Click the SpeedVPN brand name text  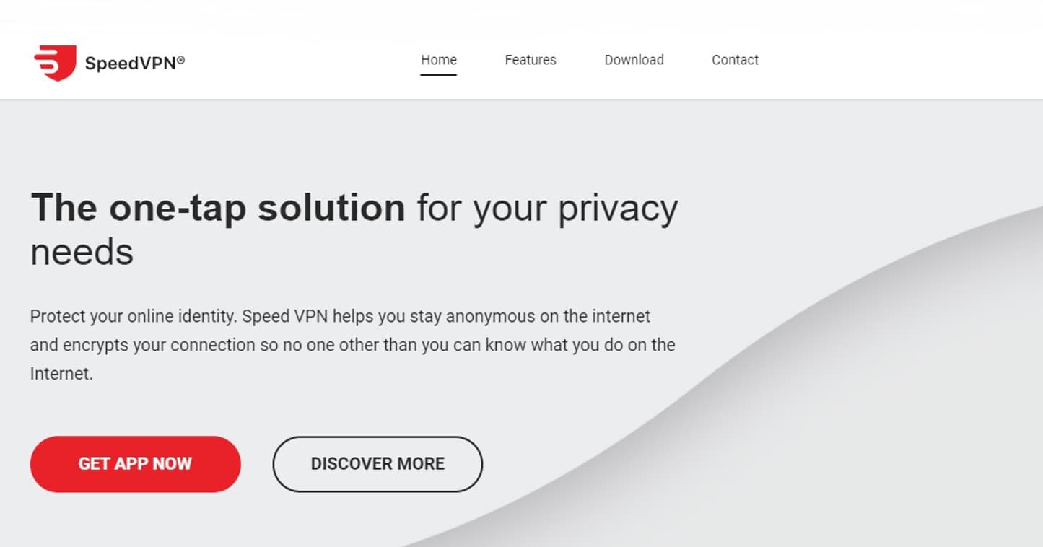pyautogui.click(x=130, y=64)
